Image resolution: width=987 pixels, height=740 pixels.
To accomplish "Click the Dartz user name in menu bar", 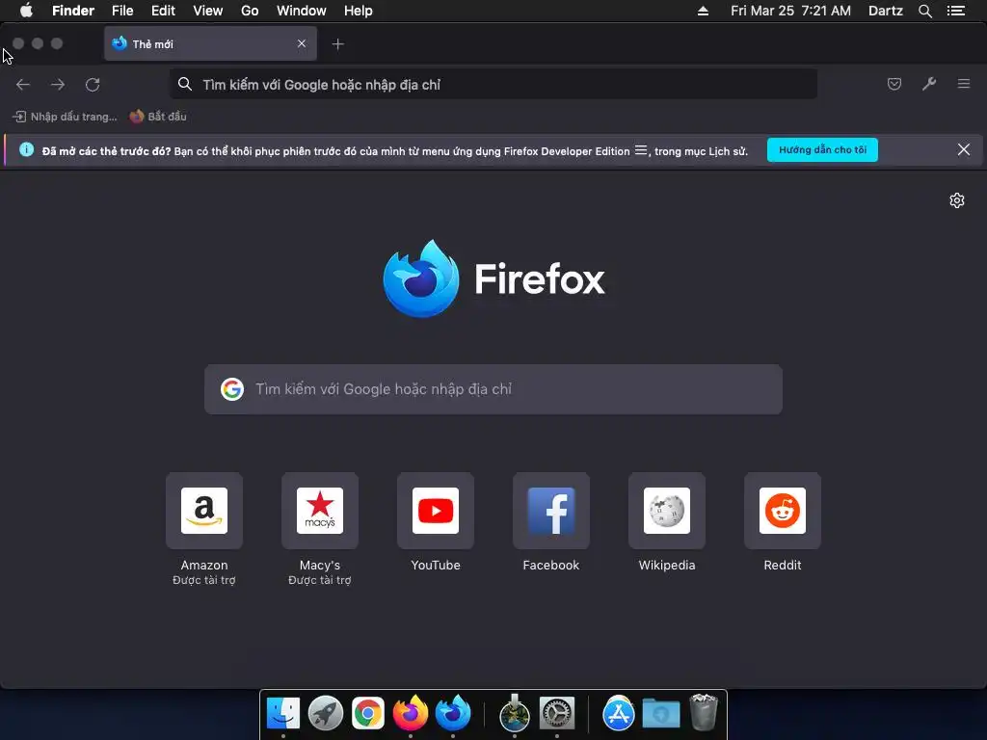I will coord(885,11).
